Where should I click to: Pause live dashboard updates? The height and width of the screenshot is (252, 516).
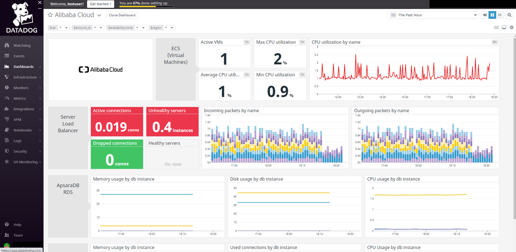[493, 15]
